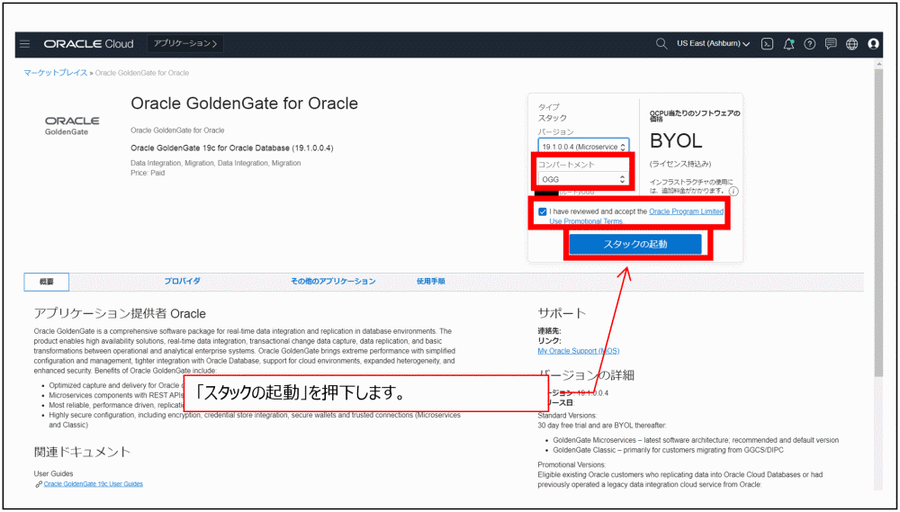900x512 pixels.
Task: Click the アプリケーション提供者 Oracle heading
Action: click(x=120, y=313)
